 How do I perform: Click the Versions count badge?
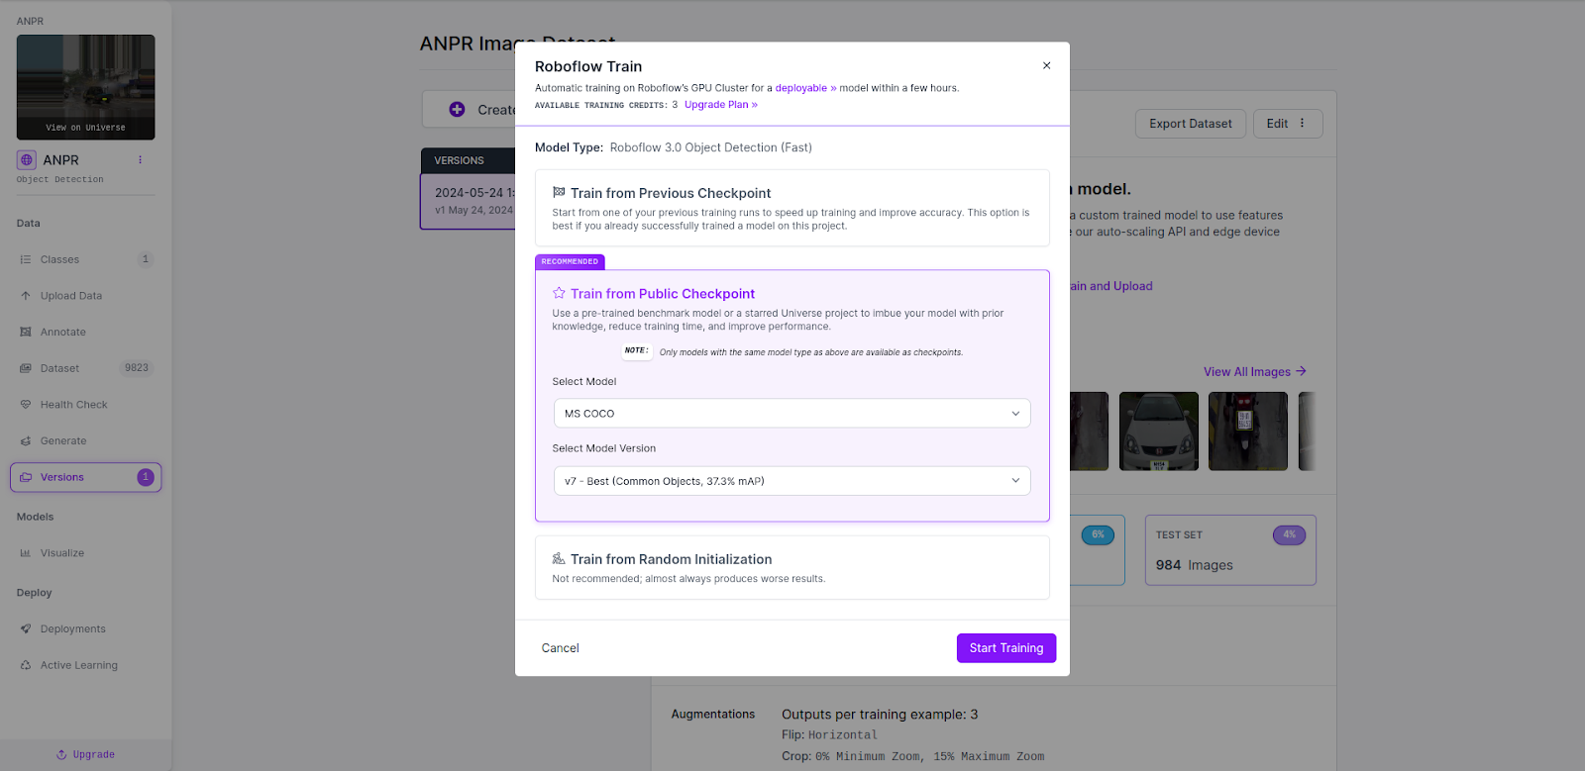pyautogui.click(x=146, y=477)
